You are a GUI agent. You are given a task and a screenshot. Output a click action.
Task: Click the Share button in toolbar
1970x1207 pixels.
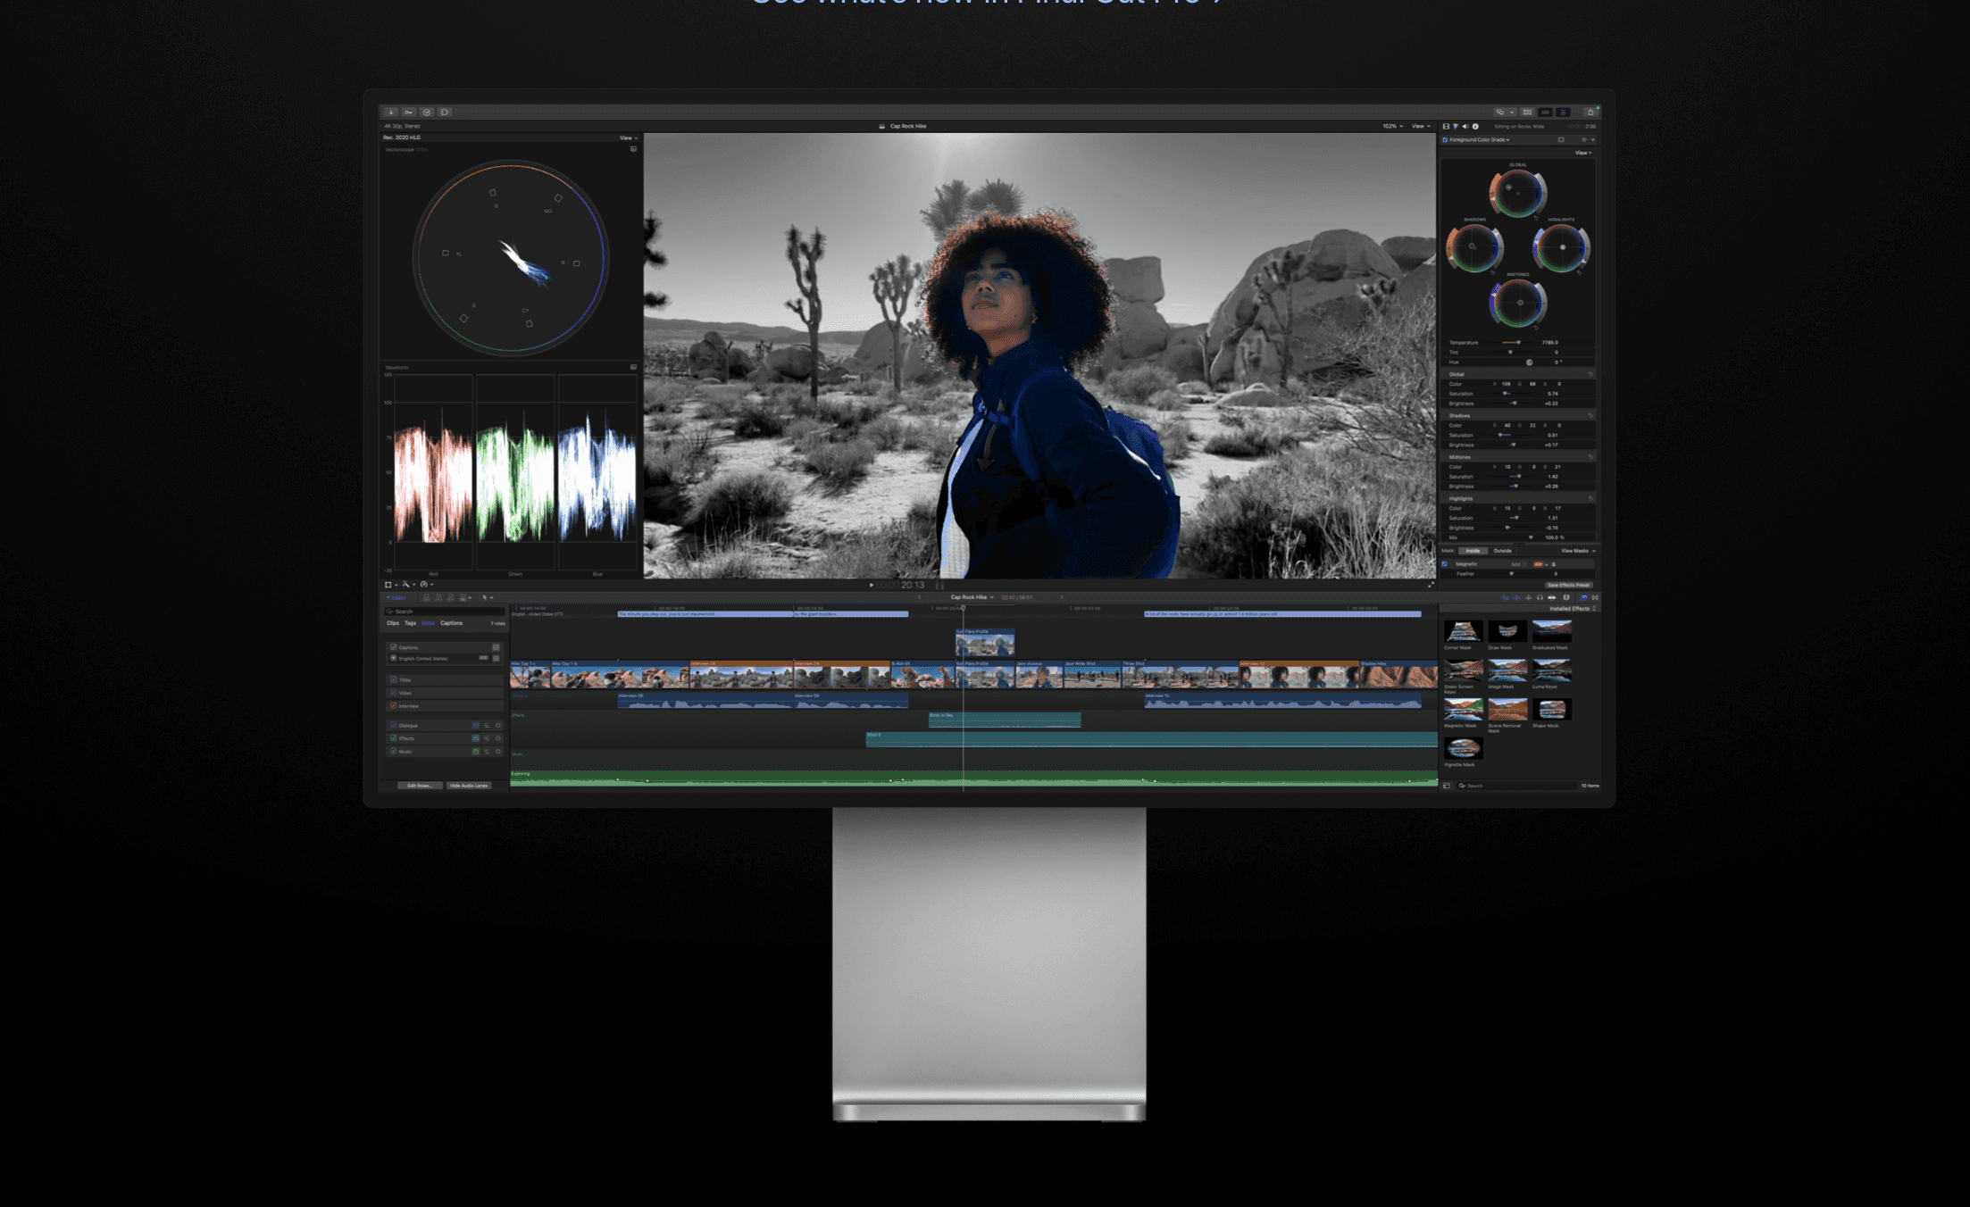coord(1590,112)
